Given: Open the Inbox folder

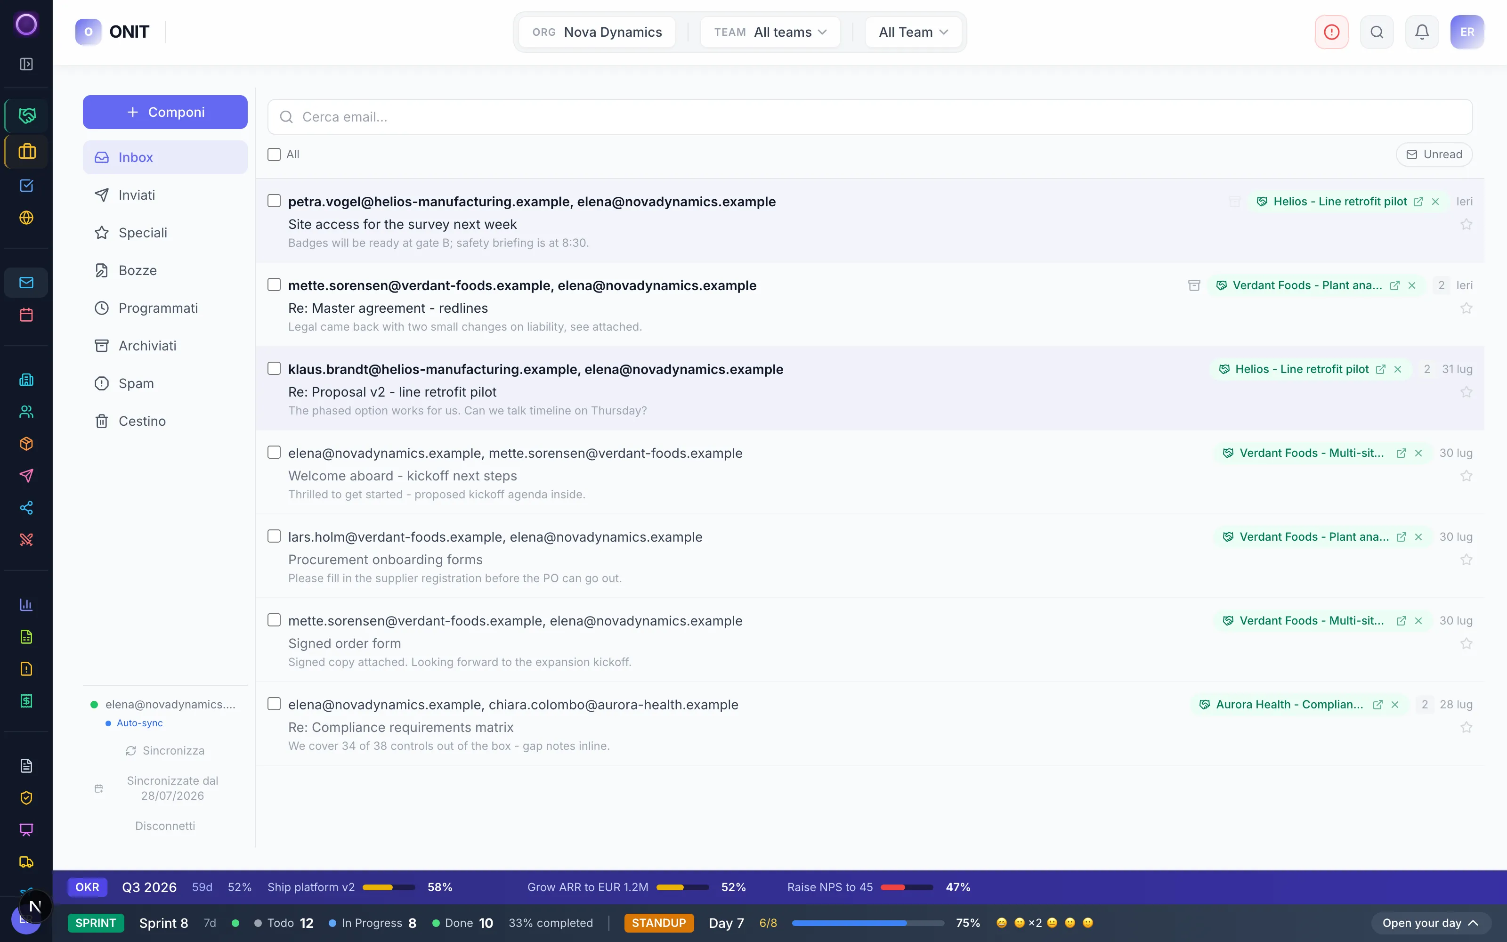Looking at the screenshot, I should [x=165, y=157].
